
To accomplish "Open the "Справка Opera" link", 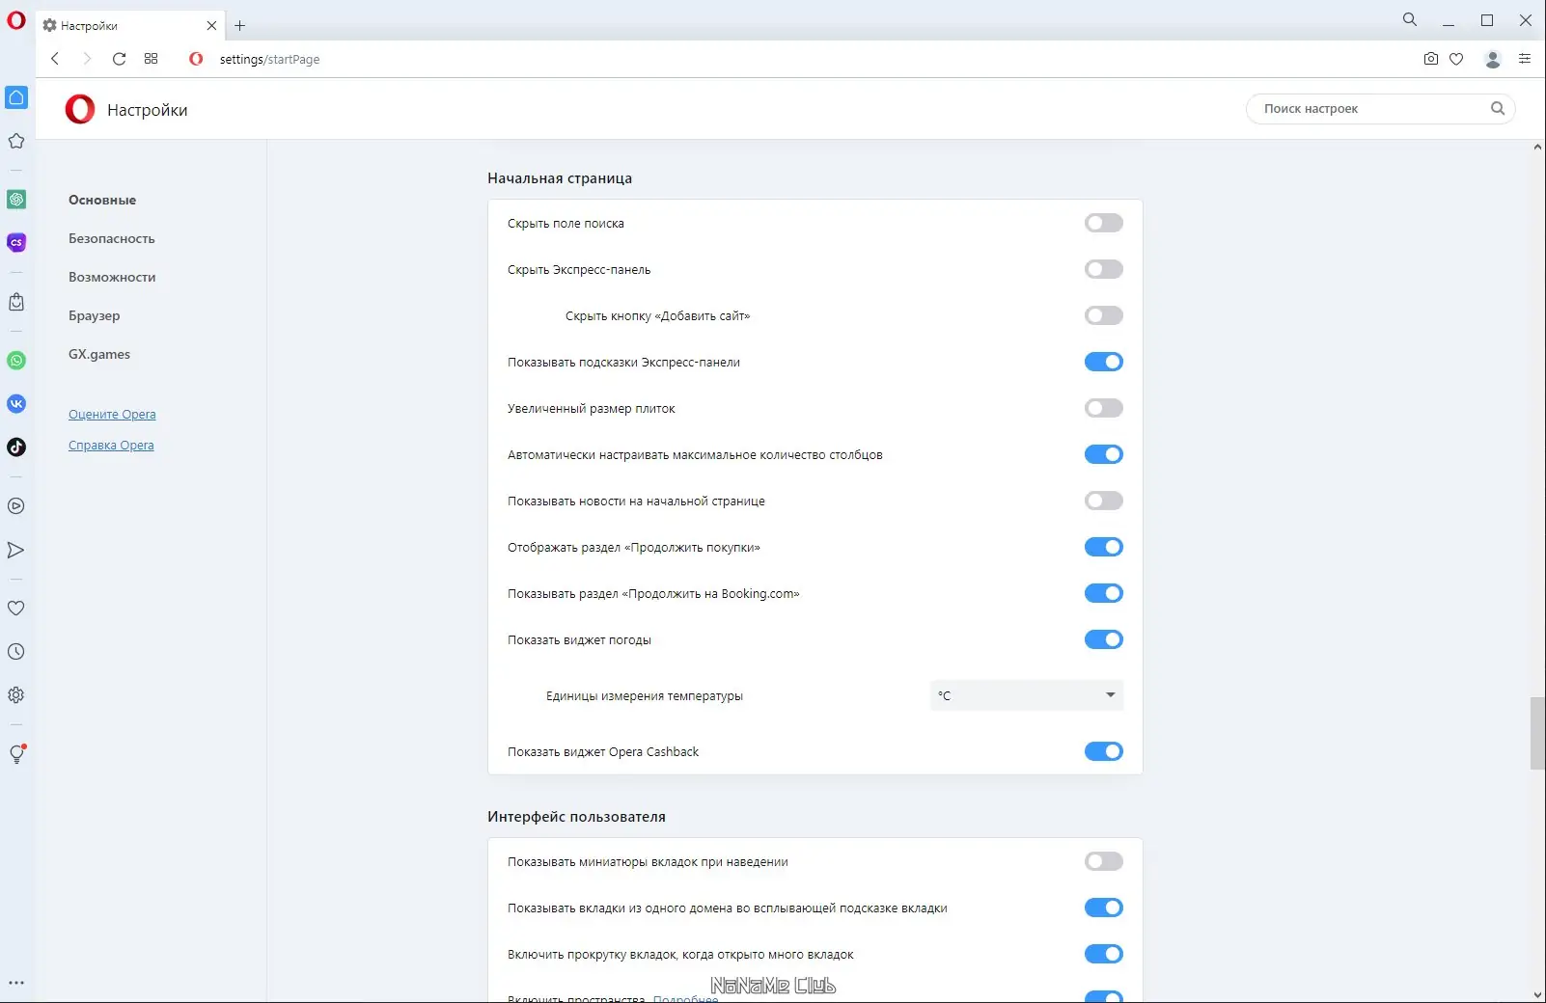I will tap(111, 446).
